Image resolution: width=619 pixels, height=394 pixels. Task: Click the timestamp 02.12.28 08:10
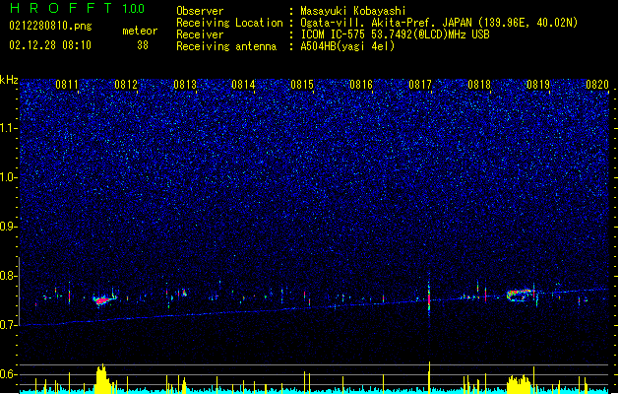pos(50,45)
